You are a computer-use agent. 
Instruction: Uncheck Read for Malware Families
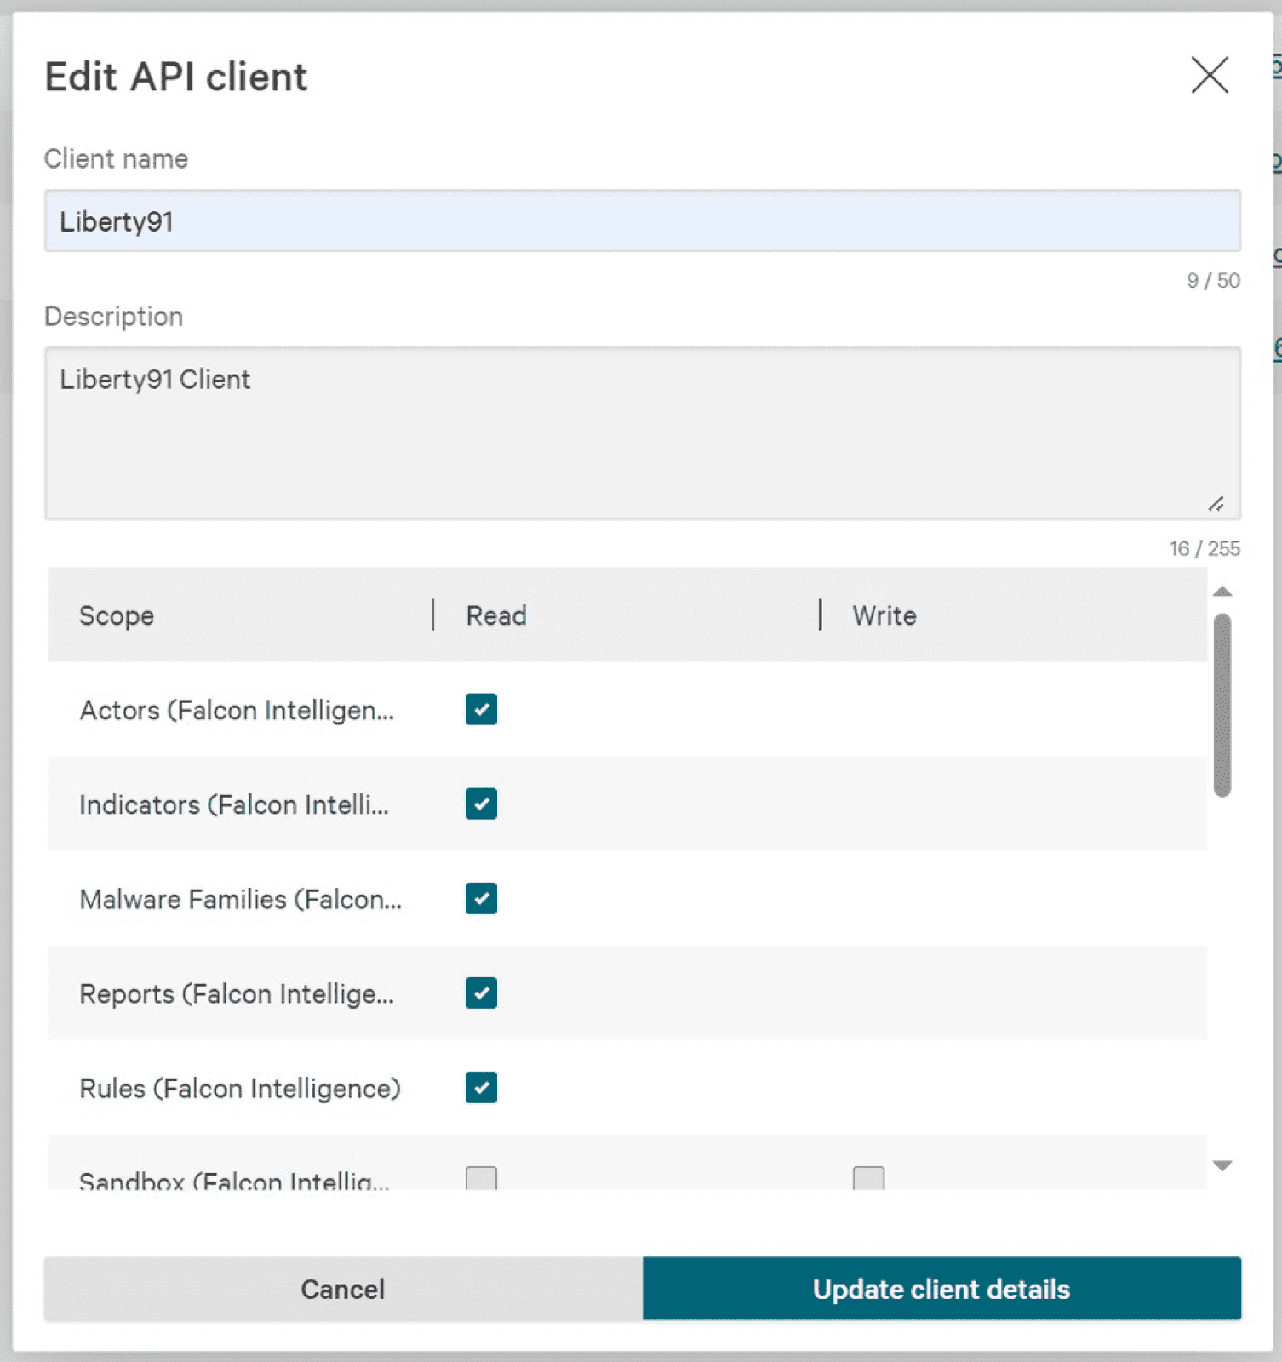point(481,898)
